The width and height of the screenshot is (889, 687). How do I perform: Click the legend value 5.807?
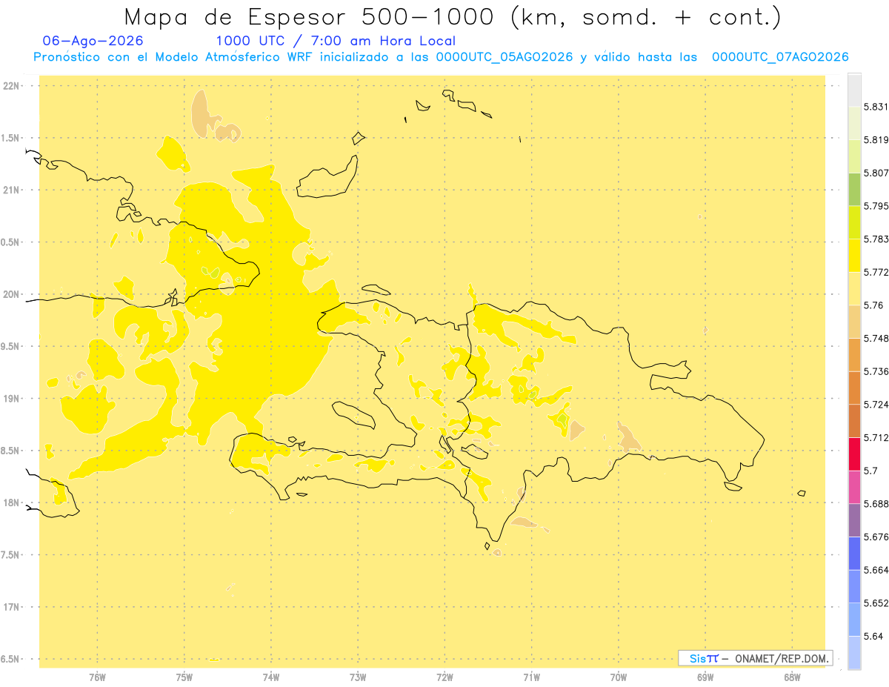point(876,173)
